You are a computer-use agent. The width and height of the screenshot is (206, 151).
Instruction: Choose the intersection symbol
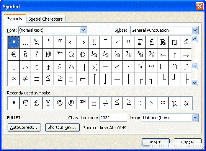click(175, 67)
